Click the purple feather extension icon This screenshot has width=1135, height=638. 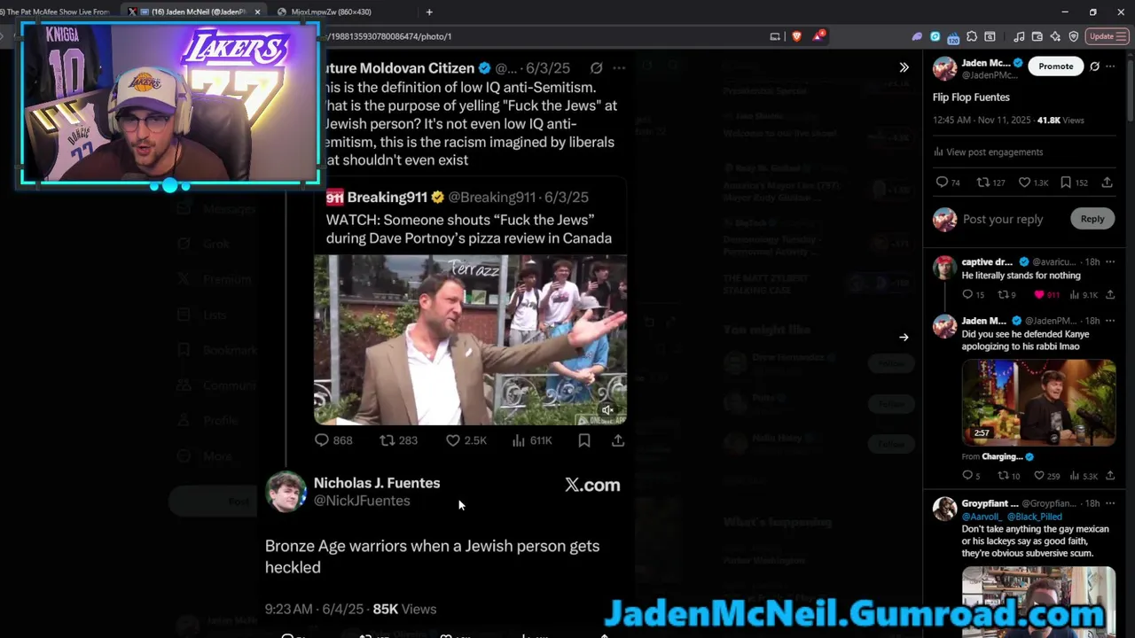click(917, 36)
